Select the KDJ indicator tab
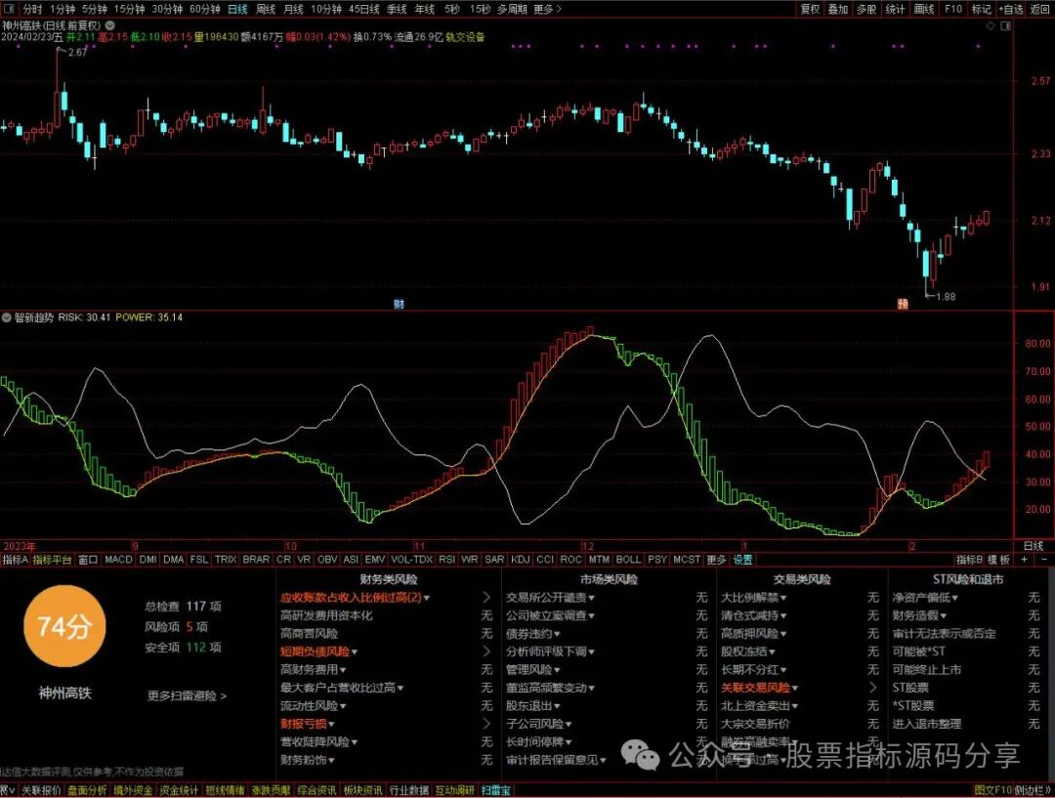1055x798 pixels. [520, 559]
